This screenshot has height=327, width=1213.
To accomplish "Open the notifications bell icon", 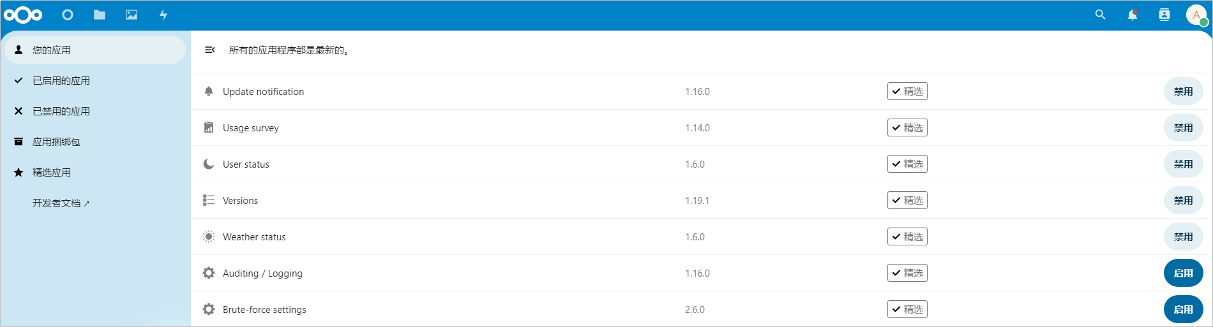I will coord(1132,15).
